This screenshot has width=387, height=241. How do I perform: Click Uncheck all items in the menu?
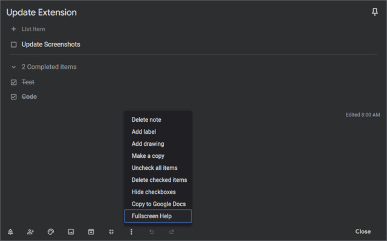coord(154,168)
